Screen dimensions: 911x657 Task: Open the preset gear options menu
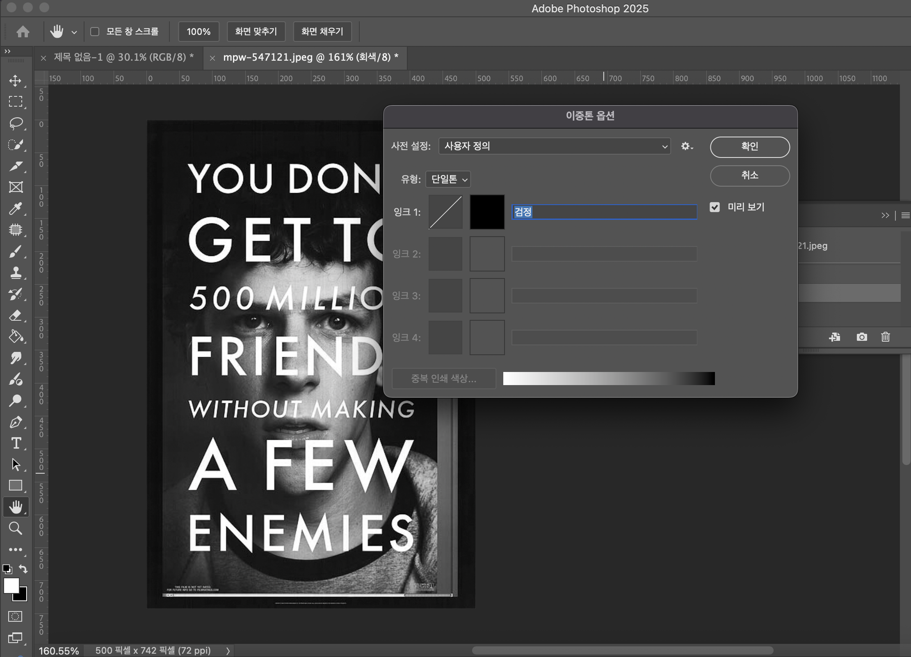[687, 146]
